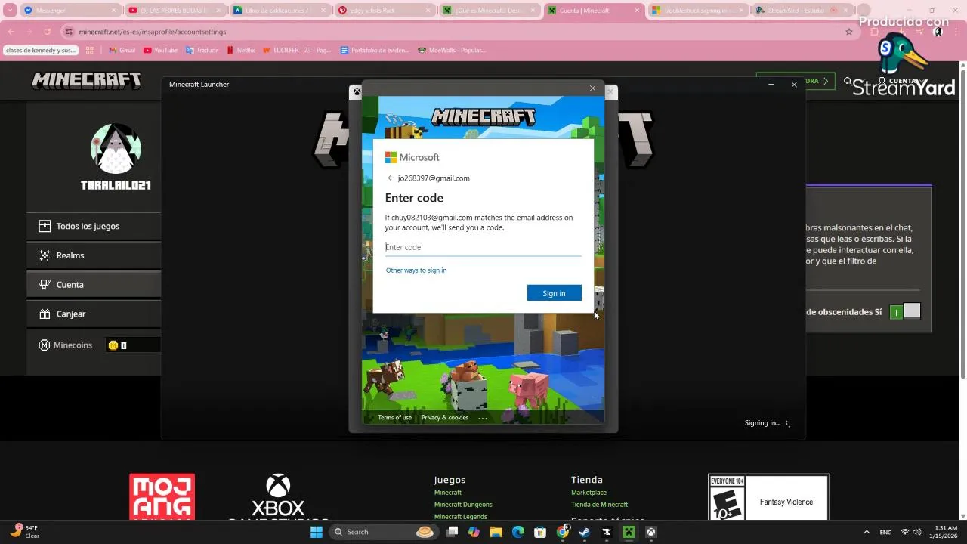Open Tienda de Minecraft footer link
967x544 pixels.
pos(600,505)
